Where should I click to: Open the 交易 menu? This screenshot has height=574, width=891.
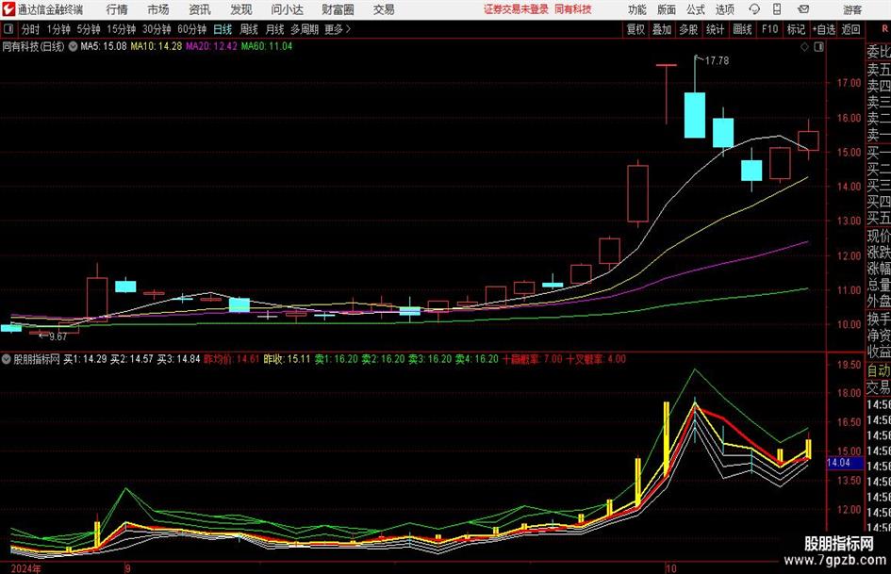coord(384,9)
